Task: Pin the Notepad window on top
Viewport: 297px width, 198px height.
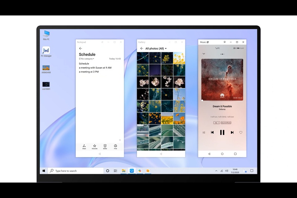Action: tap(102, 42)
